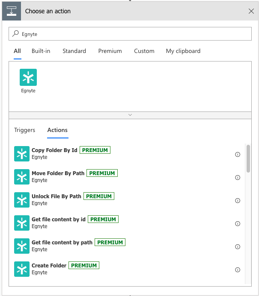This screenshot has height=296, width=259.
Task: Click the Choose an action header icon
Action: click(x=11, y=11)
